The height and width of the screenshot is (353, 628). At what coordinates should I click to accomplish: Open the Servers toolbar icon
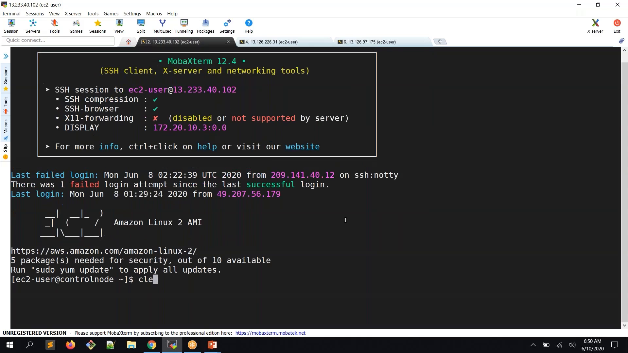tap(33, 26)
